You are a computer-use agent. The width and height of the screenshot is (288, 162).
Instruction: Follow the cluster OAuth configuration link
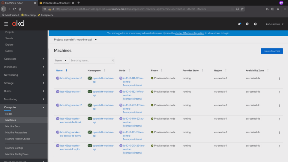190,33
